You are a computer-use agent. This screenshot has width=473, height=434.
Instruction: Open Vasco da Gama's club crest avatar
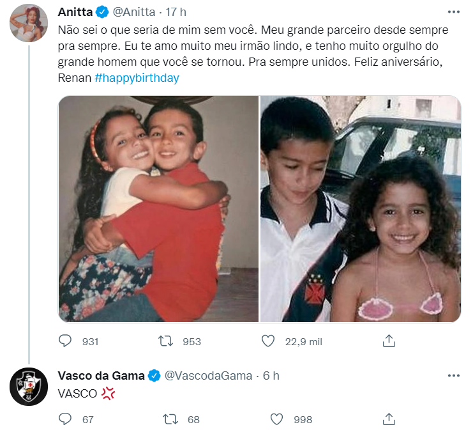click(x=29, y=386)
